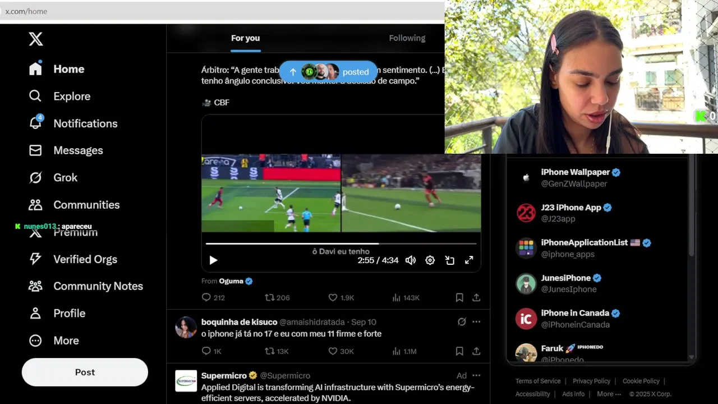Reply to the CBF video post
This screenshot has height=404, width=718.
point(213,297)
